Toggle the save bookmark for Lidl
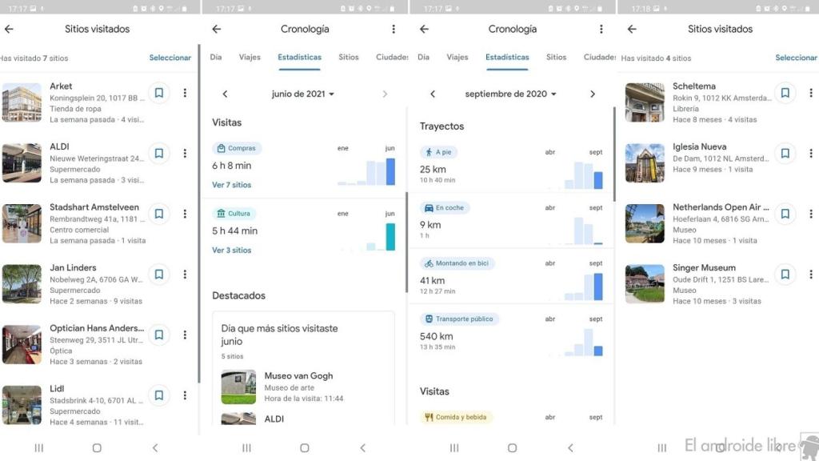The height and width of the screenshot is (461, 819). tap(160, 395)
